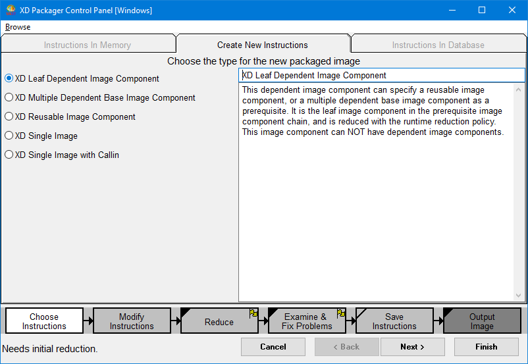Go to the Choose Instructions step
The width and height of the screenshot is (528, 364).
tap(44, 321)
